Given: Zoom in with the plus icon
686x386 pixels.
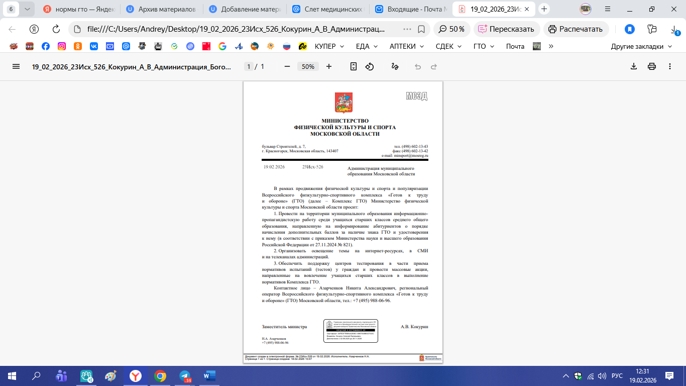Looking at the screenshot, I should tap(329, 66).
